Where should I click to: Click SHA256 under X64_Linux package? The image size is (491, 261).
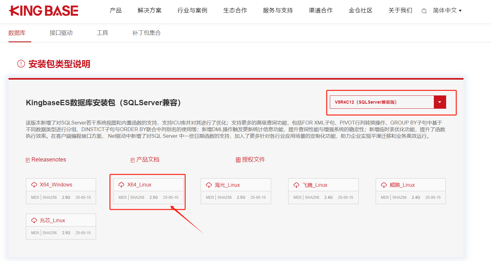coord(137,197)
